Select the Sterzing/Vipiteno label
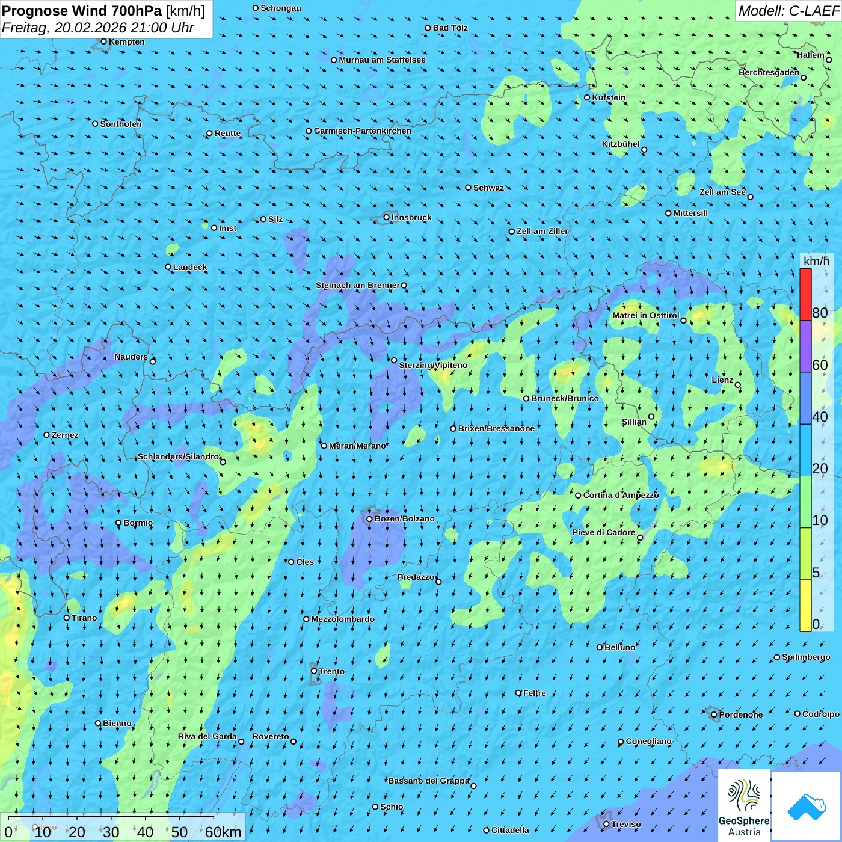 [x=433, y=365]
